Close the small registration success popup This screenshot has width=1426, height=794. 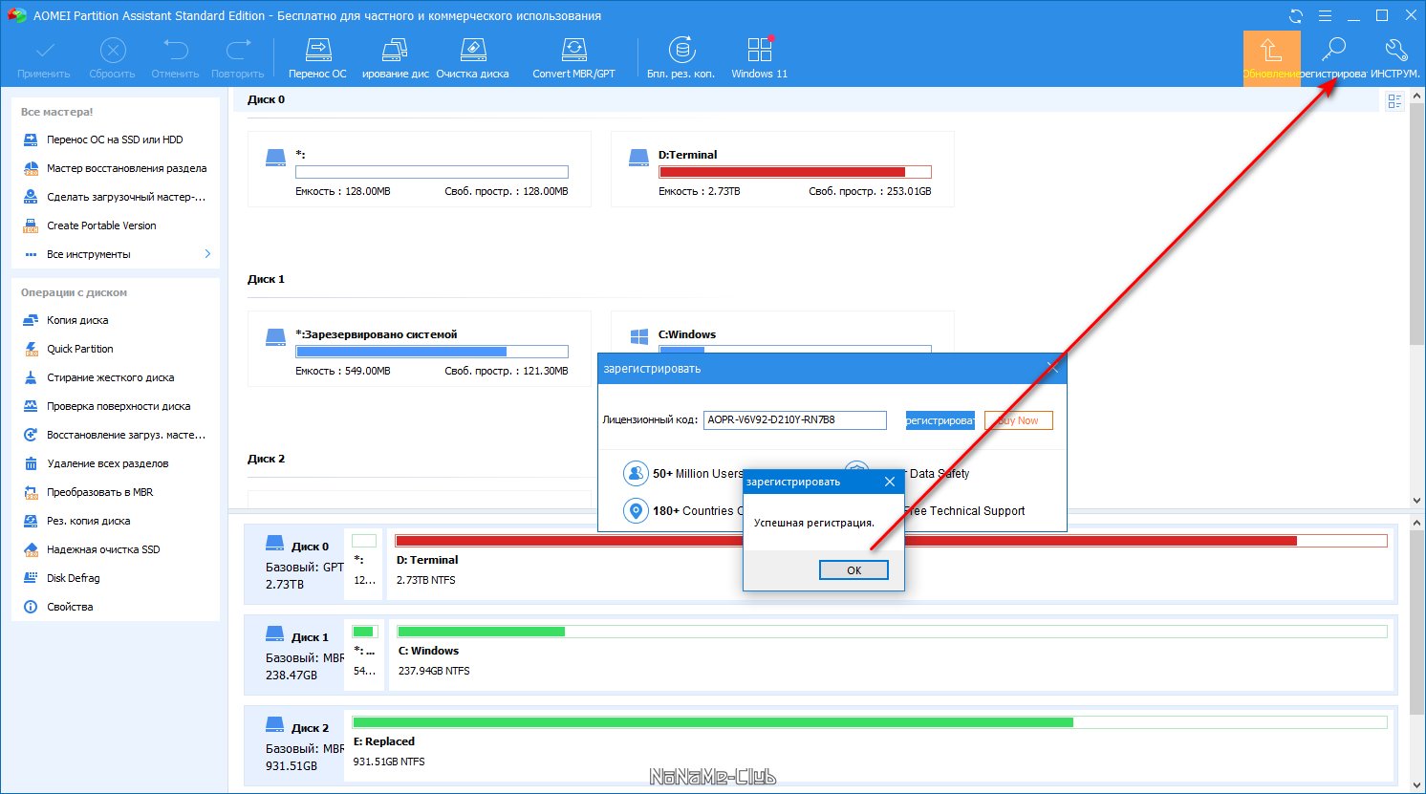click(890, 482)
